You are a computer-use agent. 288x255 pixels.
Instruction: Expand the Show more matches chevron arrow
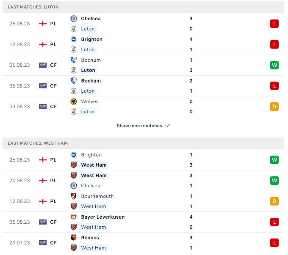pyautogui.click(x=167, y=126)
